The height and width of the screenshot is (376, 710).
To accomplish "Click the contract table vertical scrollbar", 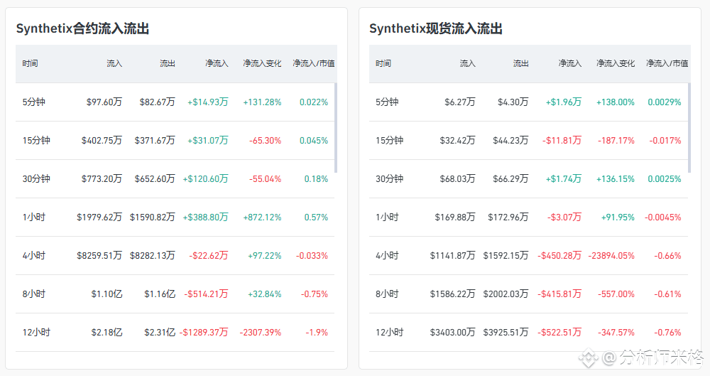I will (x=336, y=127).
